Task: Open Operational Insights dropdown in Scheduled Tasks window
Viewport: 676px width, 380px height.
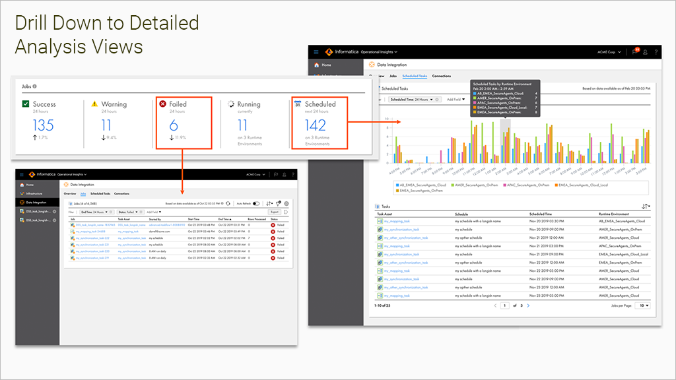Action: tap(379, 52)
